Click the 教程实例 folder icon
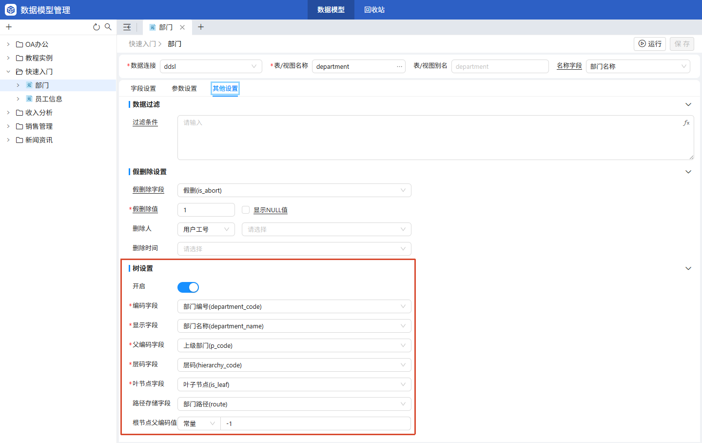Viewport: 702px width, 443px height. (19, 58)
